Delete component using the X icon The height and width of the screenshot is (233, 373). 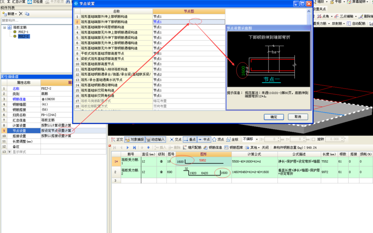tap(21, 14)
